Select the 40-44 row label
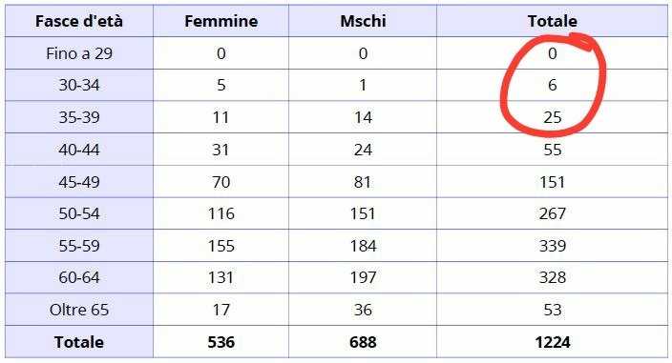 [x=79, y=150]
